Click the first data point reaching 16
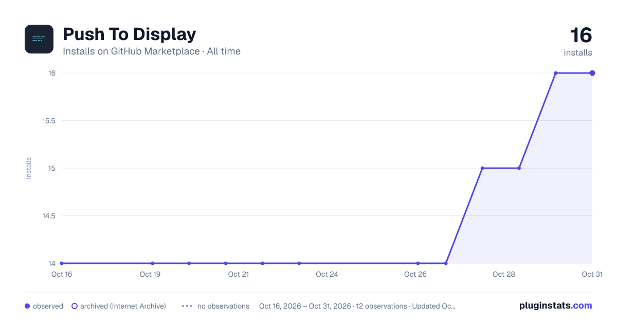The height and width of the screenshot is (324, 617). (x=556, y=73)
